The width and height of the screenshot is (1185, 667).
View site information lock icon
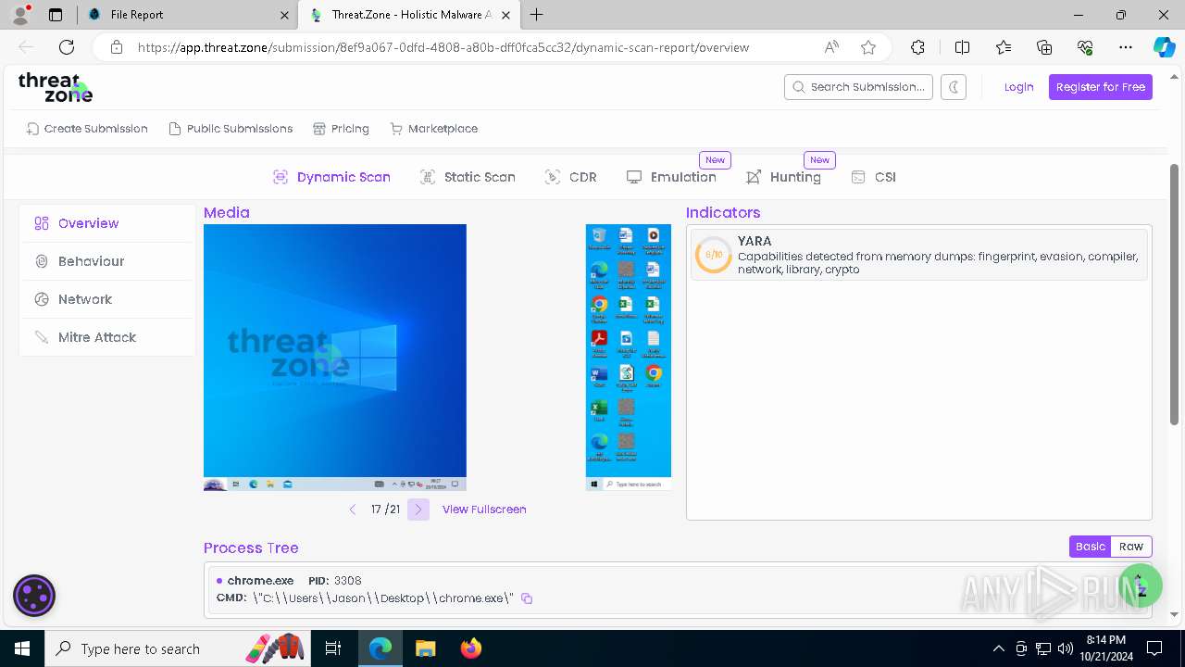[116, 47]
